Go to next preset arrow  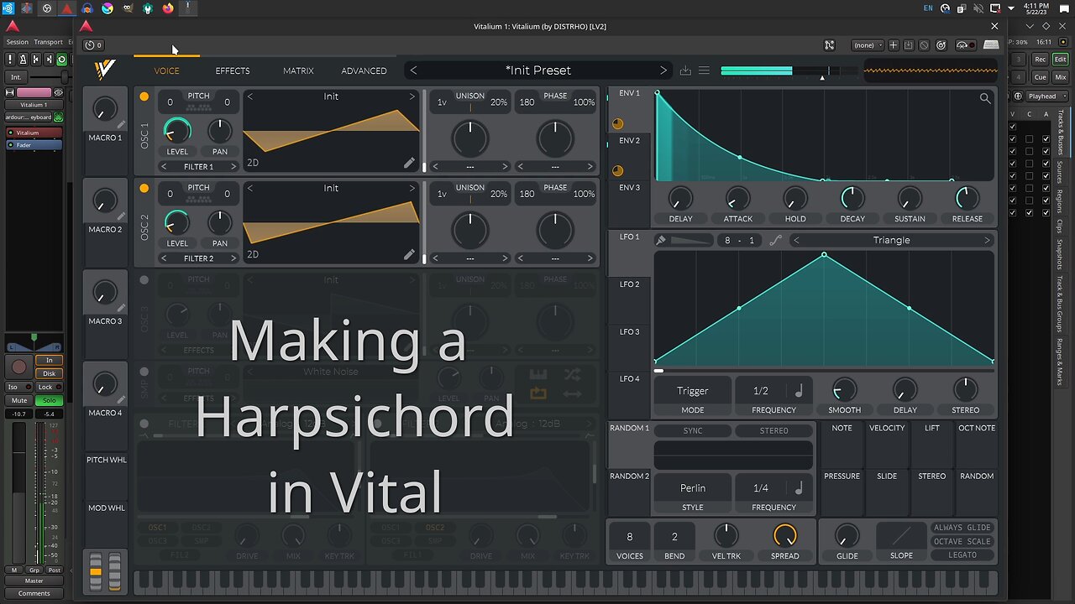click(663, 70)
